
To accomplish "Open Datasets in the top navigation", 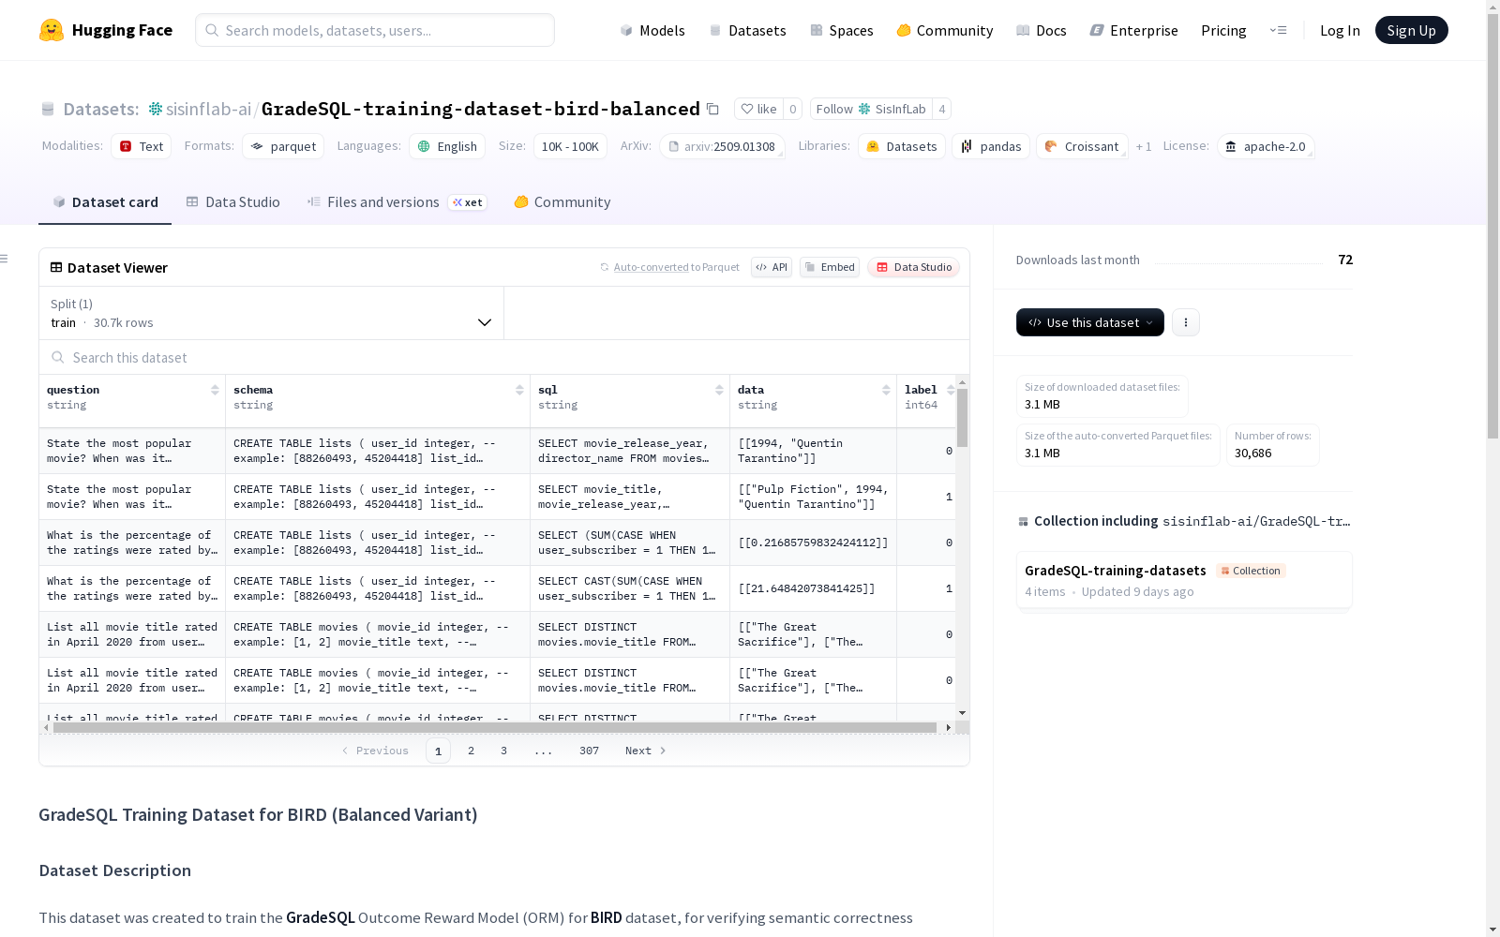I will [x=747, y=30].
